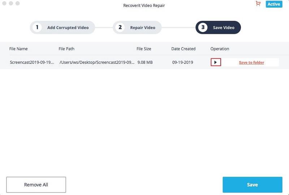Click the Active license button
Image resolution: width=289 pixels, height=195 pixels.
(274, 4)
